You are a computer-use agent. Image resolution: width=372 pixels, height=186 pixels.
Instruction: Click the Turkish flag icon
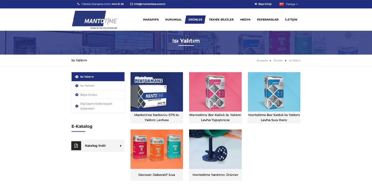tap(281, 4)
